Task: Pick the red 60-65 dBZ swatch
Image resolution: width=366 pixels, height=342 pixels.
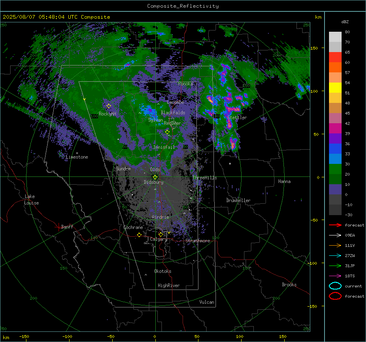Action: [x=335, y=57]
